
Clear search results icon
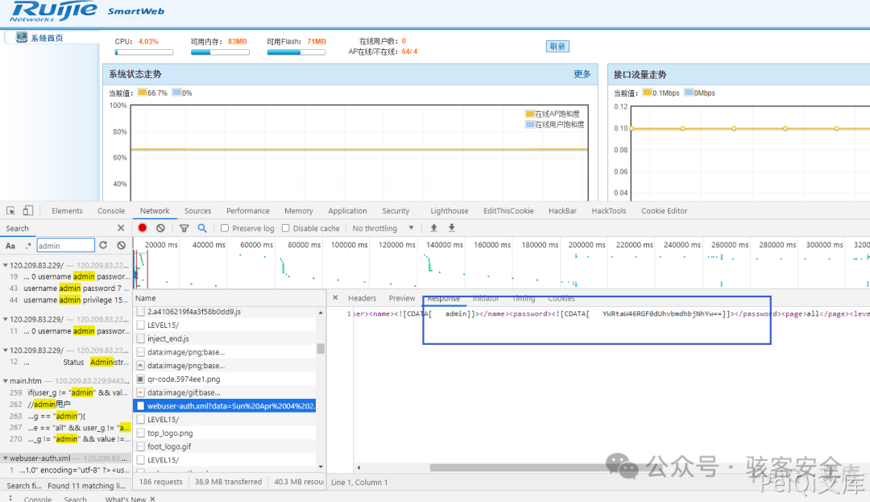tap(121, 245)
